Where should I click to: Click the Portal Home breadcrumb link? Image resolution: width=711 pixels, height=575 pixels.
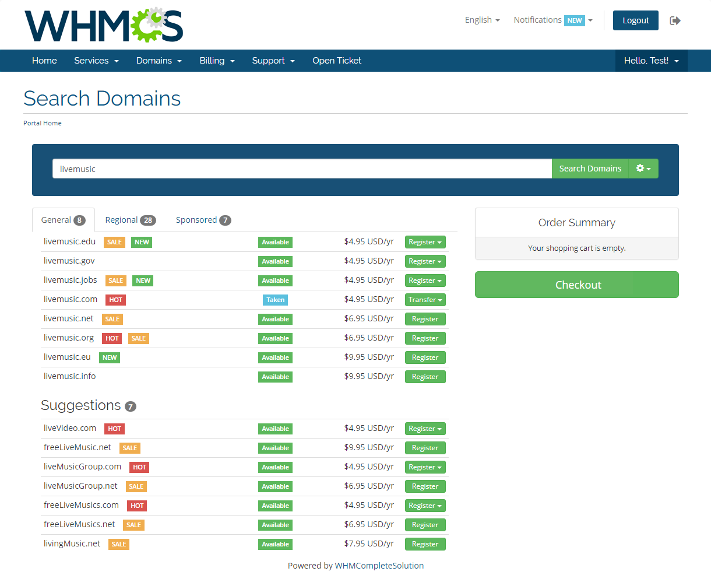[x=42, y=123]
